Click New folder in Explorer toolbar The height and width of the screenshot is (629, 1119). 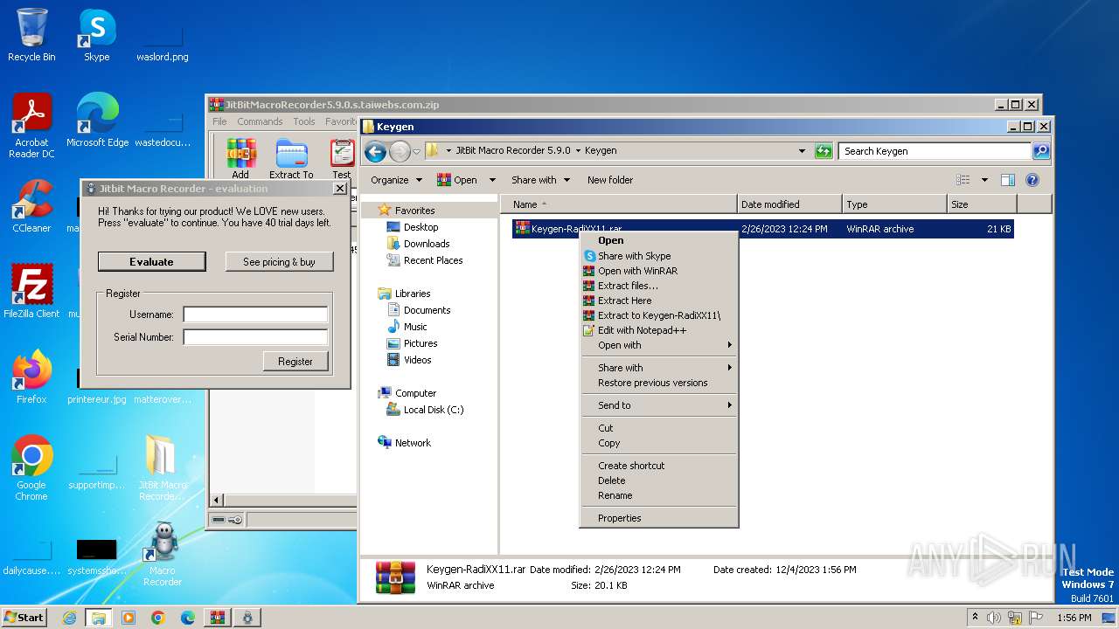pos(610,180)
